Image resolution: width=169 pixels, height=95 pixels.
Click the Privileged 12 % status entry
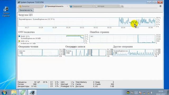pyautogui.click(x=67, y=86)
